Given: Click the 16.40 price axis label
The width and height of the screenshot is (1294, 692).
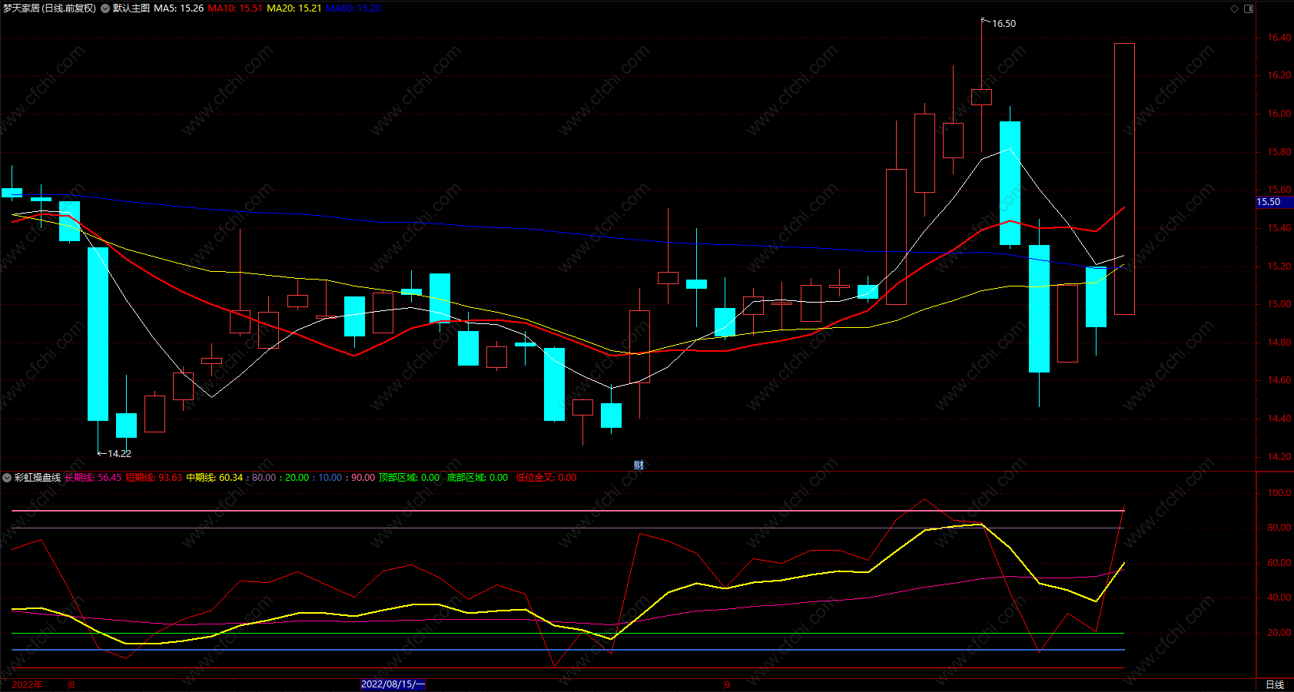Looking at the screenshot, I should (x=1279, y=38).
